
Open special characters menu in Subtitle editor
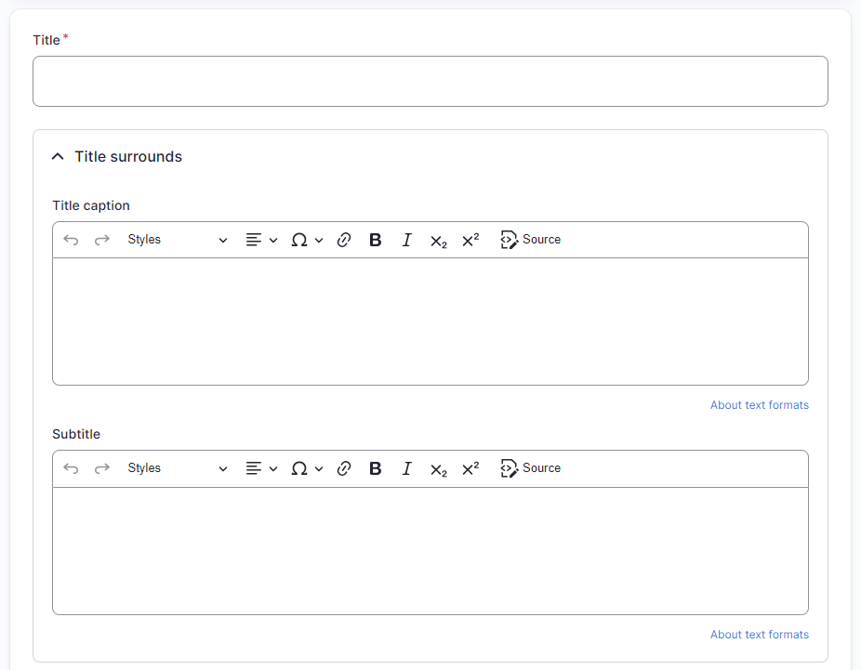coord(307,468)
